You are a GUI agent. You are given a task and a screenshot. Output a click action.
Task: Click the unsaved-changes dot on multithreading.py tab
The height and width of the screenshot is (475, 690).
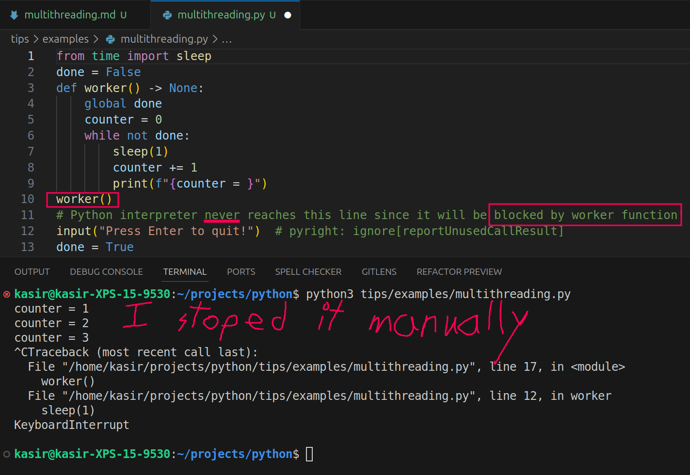[288, 15]
